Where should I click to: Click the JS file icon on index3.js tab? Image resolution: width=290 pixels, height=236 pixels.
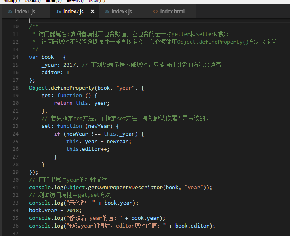pos(107,11)
